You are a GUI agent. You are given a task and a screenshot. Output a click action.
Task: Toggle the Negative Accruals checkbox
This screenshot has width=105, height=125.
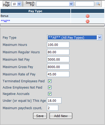(50, 94)
